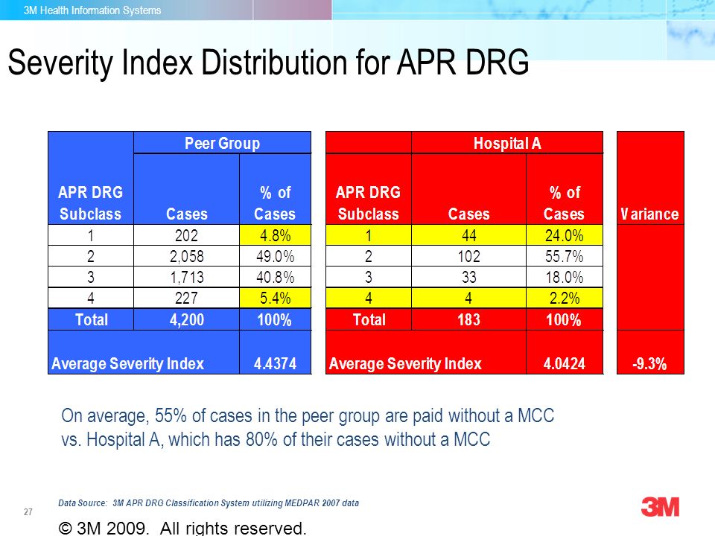Image resolution: width=715 pixels, height=536 pixels.
Task: Click the 49.0% cell
Action: [x=276, y=256]
